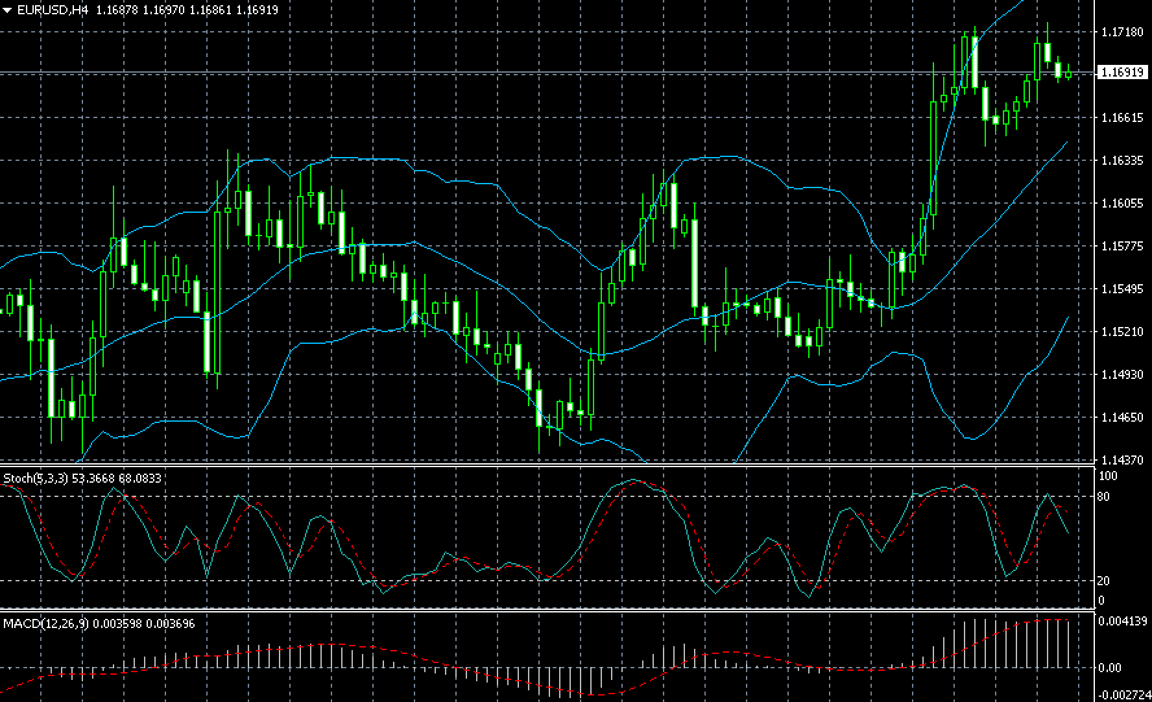1152x702 pixels.
Task: Click the 1.14370 price scale label
Action: pyautogui.click(x=1122, y=460)
